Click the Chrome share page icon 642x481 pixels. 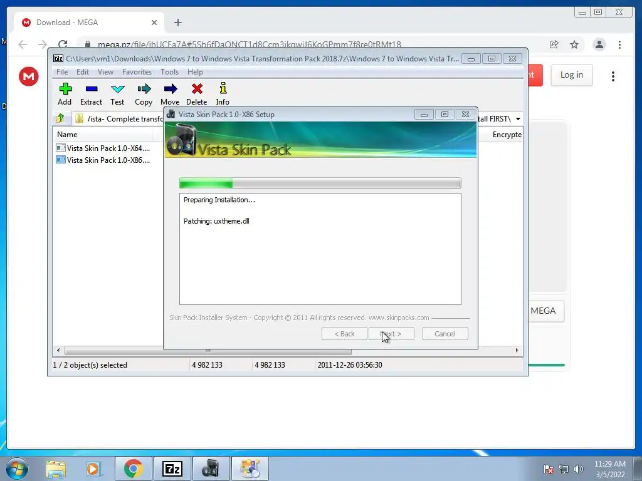pyautogui.click(x=554, y=44)
